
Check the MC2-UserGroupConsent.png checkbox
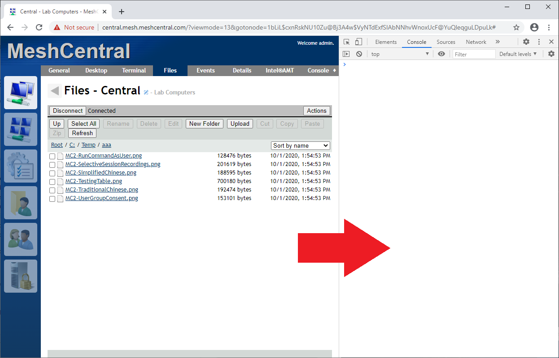coord(52,199)
